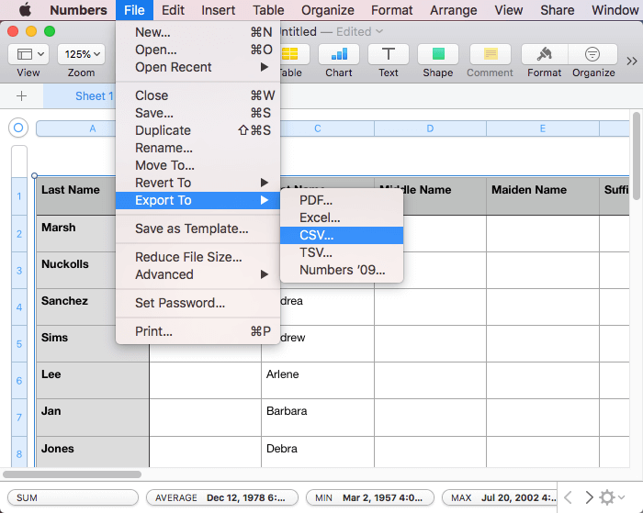Select row 6 header
The width and height of the screenshot is (643, 513).
[x=19, y=381]
